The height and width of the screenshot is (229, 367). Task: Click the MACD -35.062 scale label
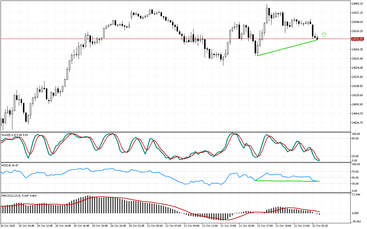tap(356, 221)
